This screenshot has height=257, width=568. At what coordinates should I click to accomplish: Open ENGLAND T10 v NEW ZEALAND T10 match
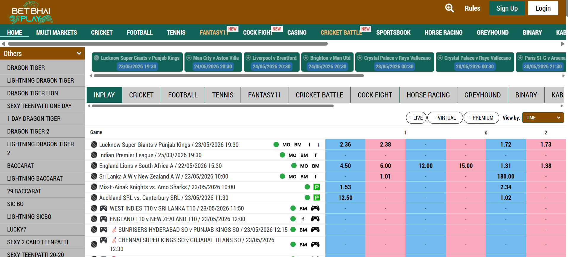pyautogui.click(x=177, y=219)
